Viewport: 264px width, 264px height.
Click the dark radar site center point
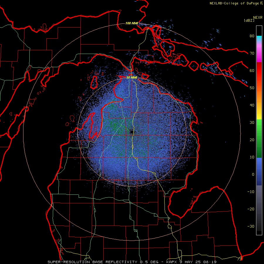[131, 132]
